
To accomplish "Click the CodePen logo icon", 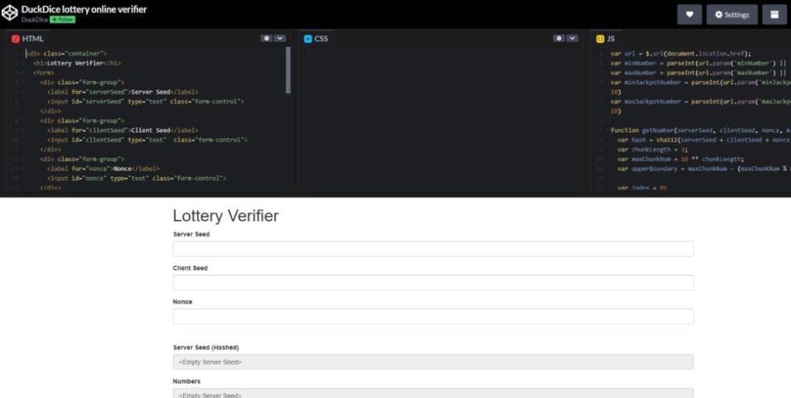I will 10,13.
